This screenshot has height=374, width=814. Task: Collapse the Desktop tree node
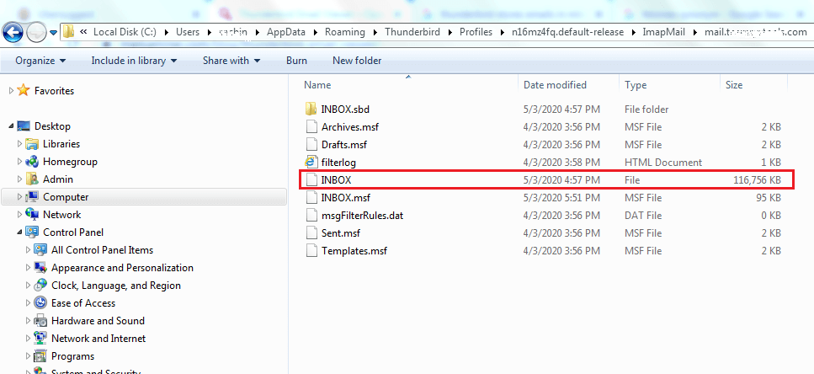12,126
